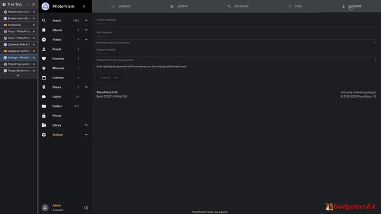Switch to the Library settings tab

pyautogui.click(x=179, y=7)
